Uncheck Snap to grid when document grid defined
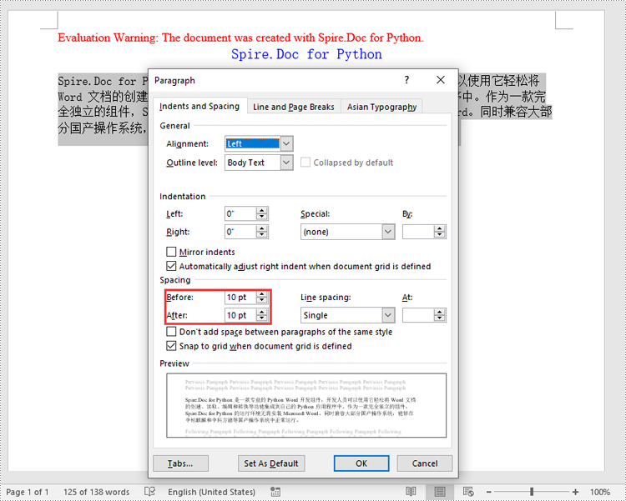Viewport: 626px width, 501px height. coord(171,346)
